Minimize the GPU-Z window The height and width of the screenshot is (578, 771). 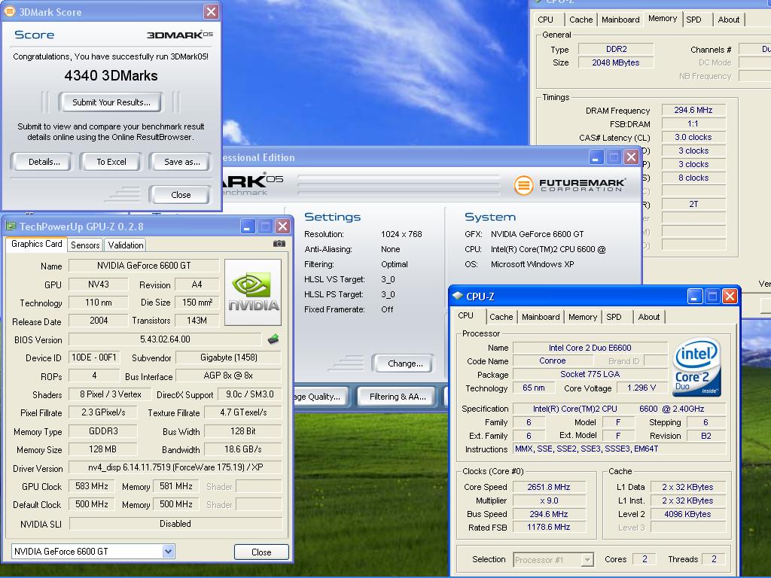(x=247, y=226)
